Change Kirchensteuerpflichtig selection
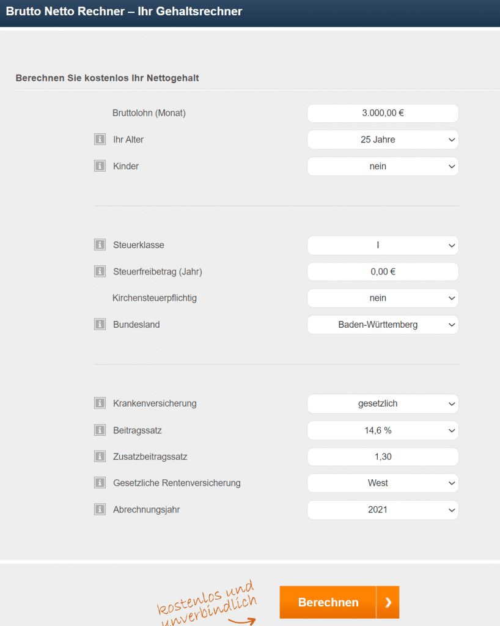 coord(383,298)
